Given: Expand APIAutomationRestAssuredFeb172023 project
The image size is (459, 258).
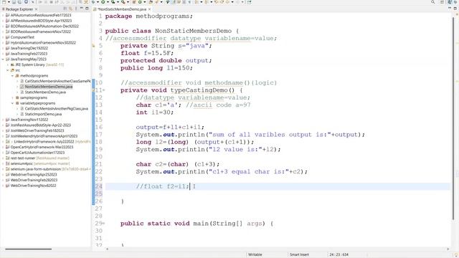Looking at the screenshot, I should pyautogui.click(x=3, y=15).
